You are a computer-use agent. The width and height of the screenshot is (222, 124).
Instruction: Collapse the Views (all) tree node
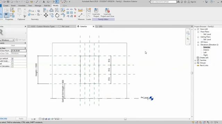pos(195,29)
